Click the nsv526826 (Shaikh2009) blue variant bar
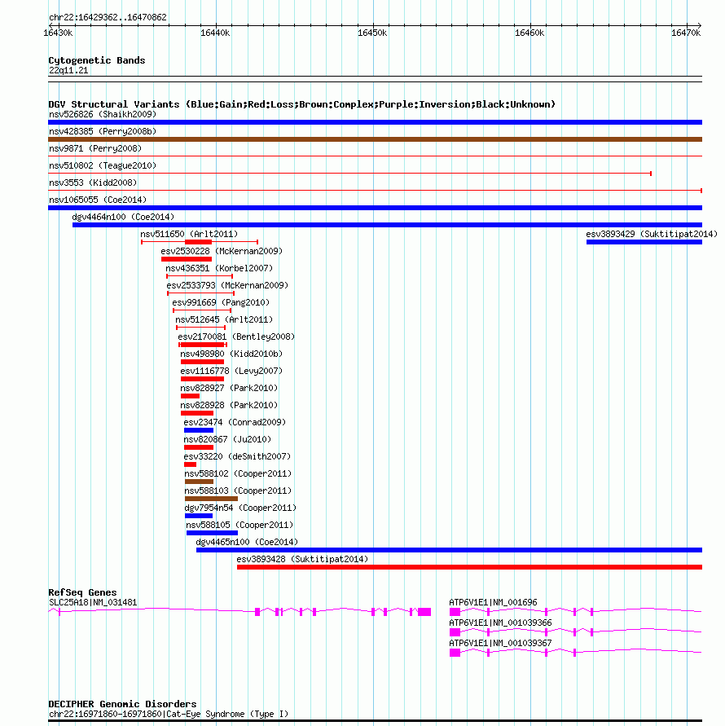725x726 pixels. (x=375, y=122)
